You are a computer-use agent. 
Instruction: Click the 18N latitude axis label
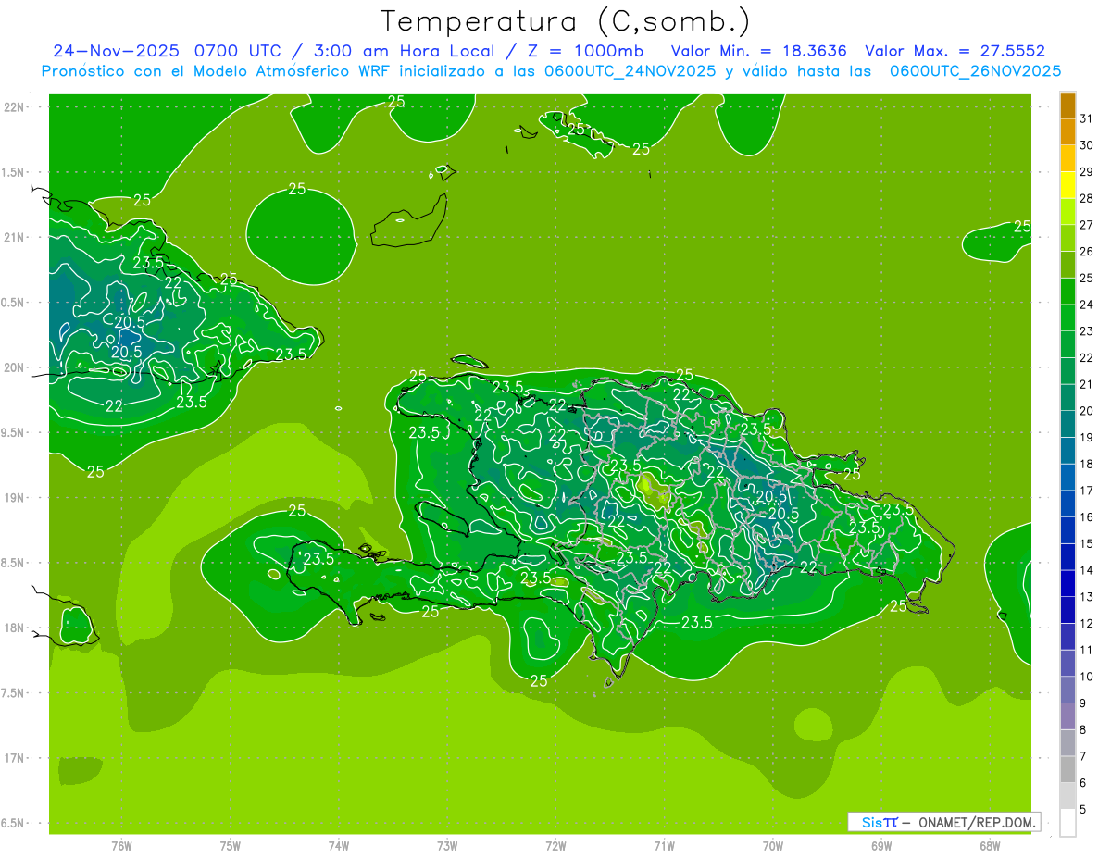[x=14, y=628]
